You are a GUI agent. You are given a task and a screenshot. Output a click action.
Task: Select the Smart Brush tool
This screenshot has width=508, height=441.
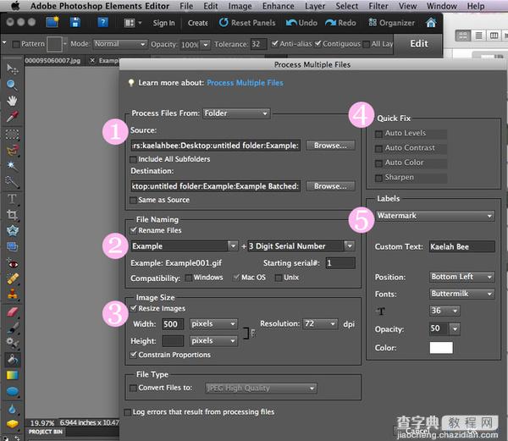tap(13, 343)
